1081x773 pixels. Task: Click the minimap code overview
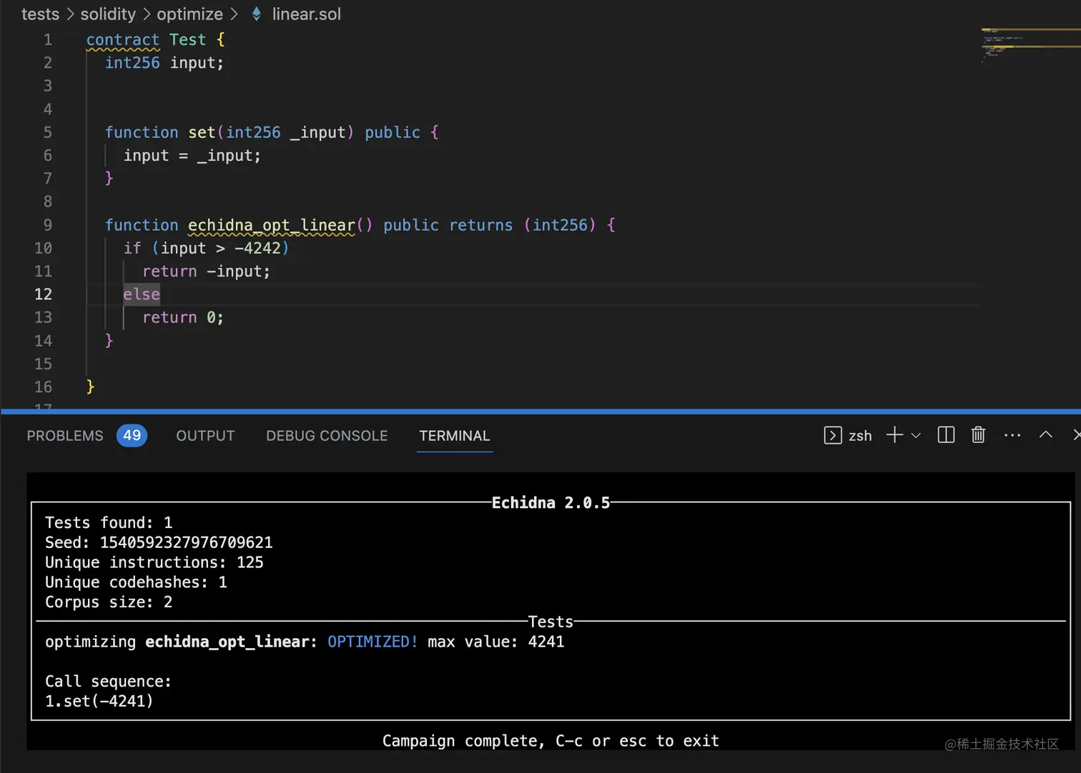1030,44
